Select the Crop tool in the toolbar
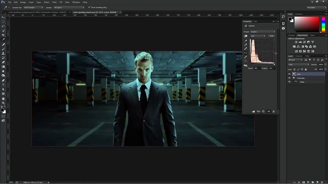 coord(3,35)
